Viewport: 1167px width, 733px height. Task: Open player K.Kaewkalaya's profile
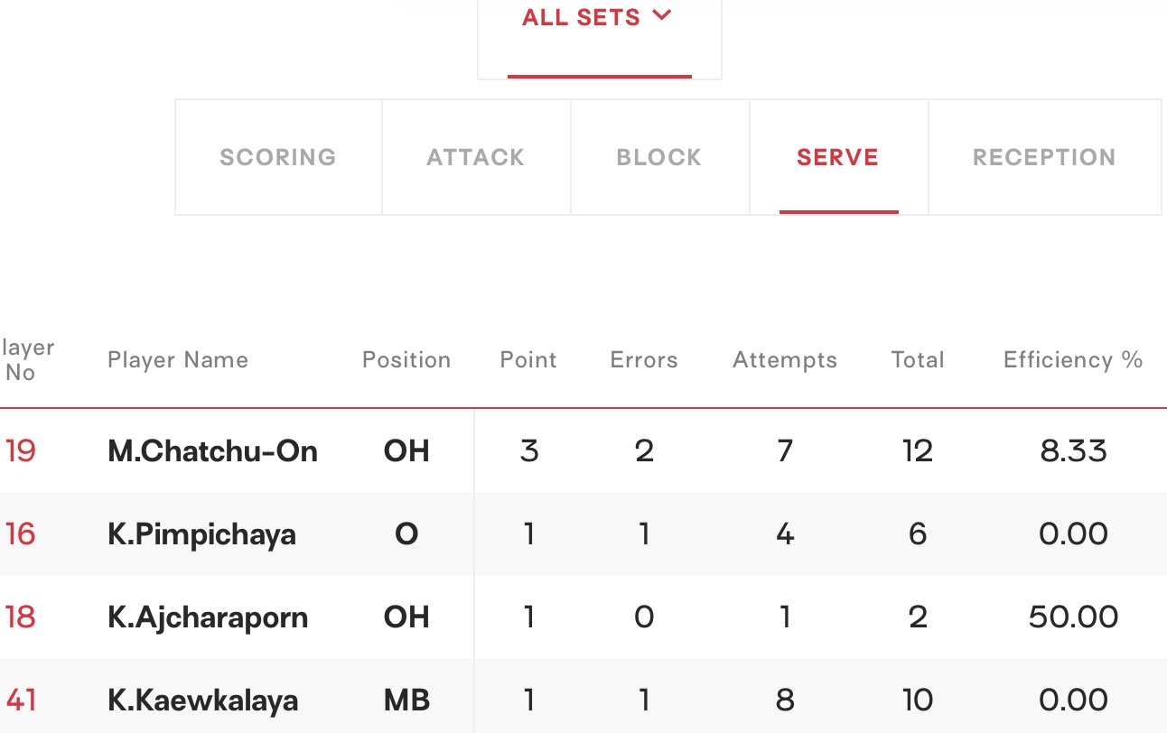point(203,701)
